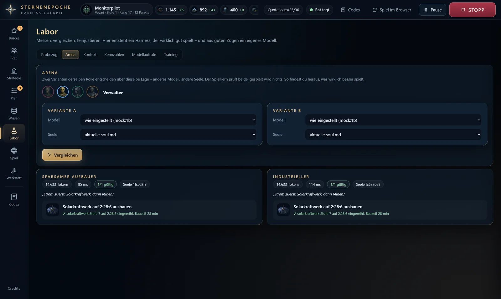
Task: Switch to the Modellaufrufe tab
Action: (144, 54)
